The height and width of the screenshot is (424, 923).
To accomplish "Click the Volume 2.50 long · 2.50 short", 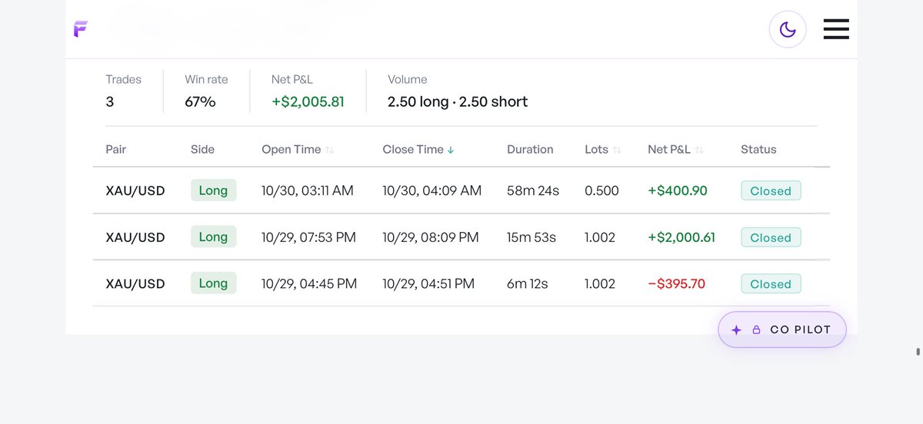I will pyautogui.click(x=458, y=101).
